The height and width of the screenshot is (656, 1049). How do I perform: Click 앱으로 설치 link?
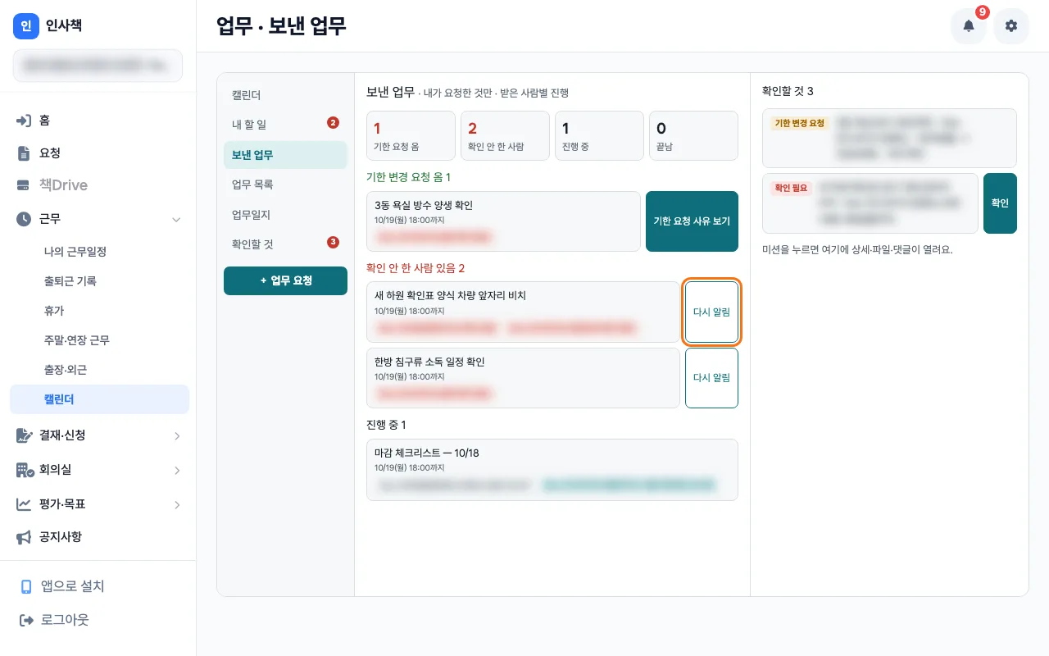click(x=73, y=587)
